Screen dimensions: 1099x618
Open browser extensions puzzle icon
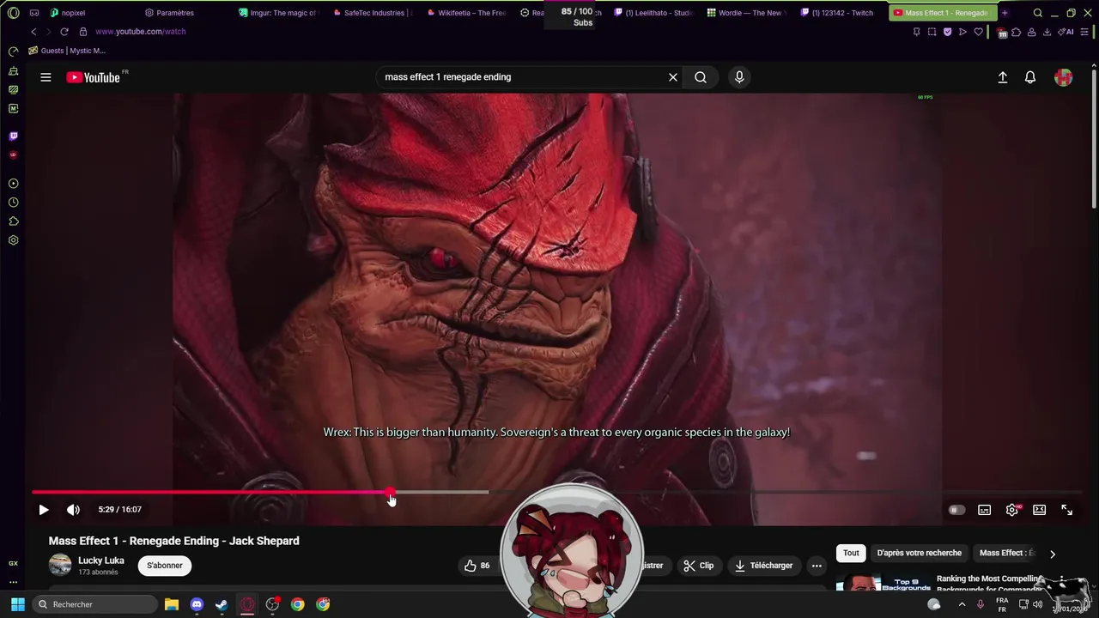point(1017,32)
